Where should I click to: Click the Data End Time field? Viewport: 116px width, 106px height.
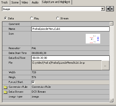(x=70, y=58)
